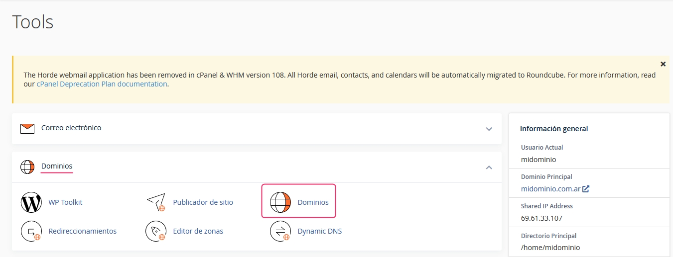Image resolution: width=673 pixels, height=257 pixels.
Task: Dismiss the Horde deprecation notice
Action: (x=663, y=64)
